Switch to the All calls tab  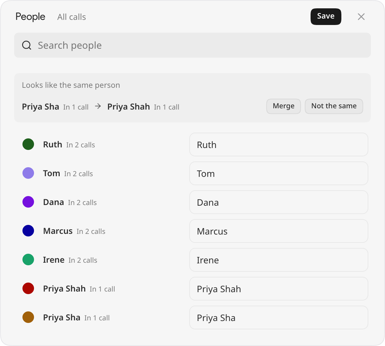[x=72, y=17]
